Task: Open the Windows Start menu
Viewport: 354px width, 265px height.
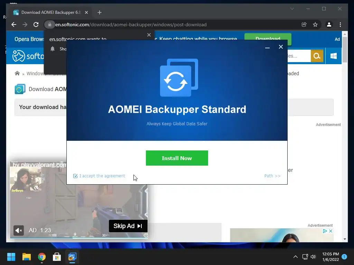Action: tap(11, 257)
